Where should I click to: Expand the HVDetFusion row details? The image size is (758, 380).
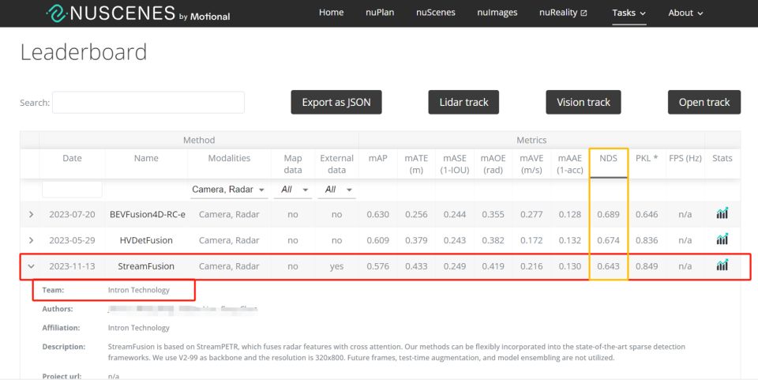(31, 240)
